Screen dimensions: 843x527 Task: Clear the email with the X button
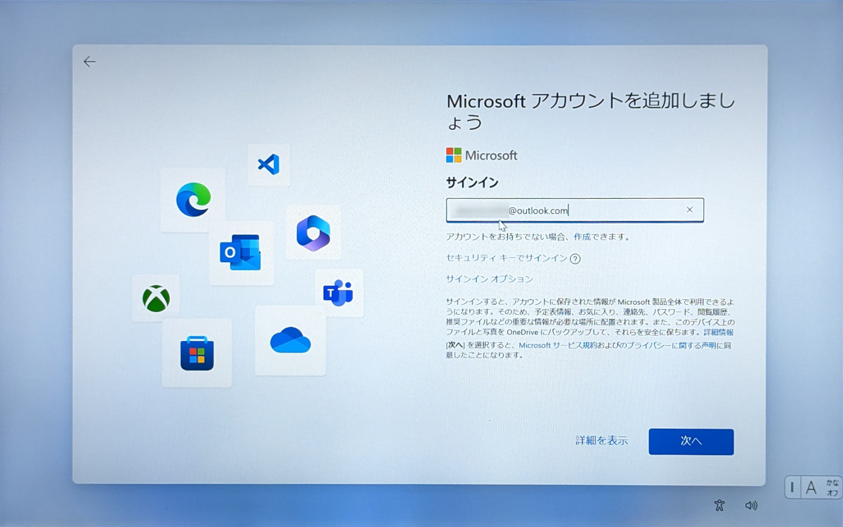[689, 209]
